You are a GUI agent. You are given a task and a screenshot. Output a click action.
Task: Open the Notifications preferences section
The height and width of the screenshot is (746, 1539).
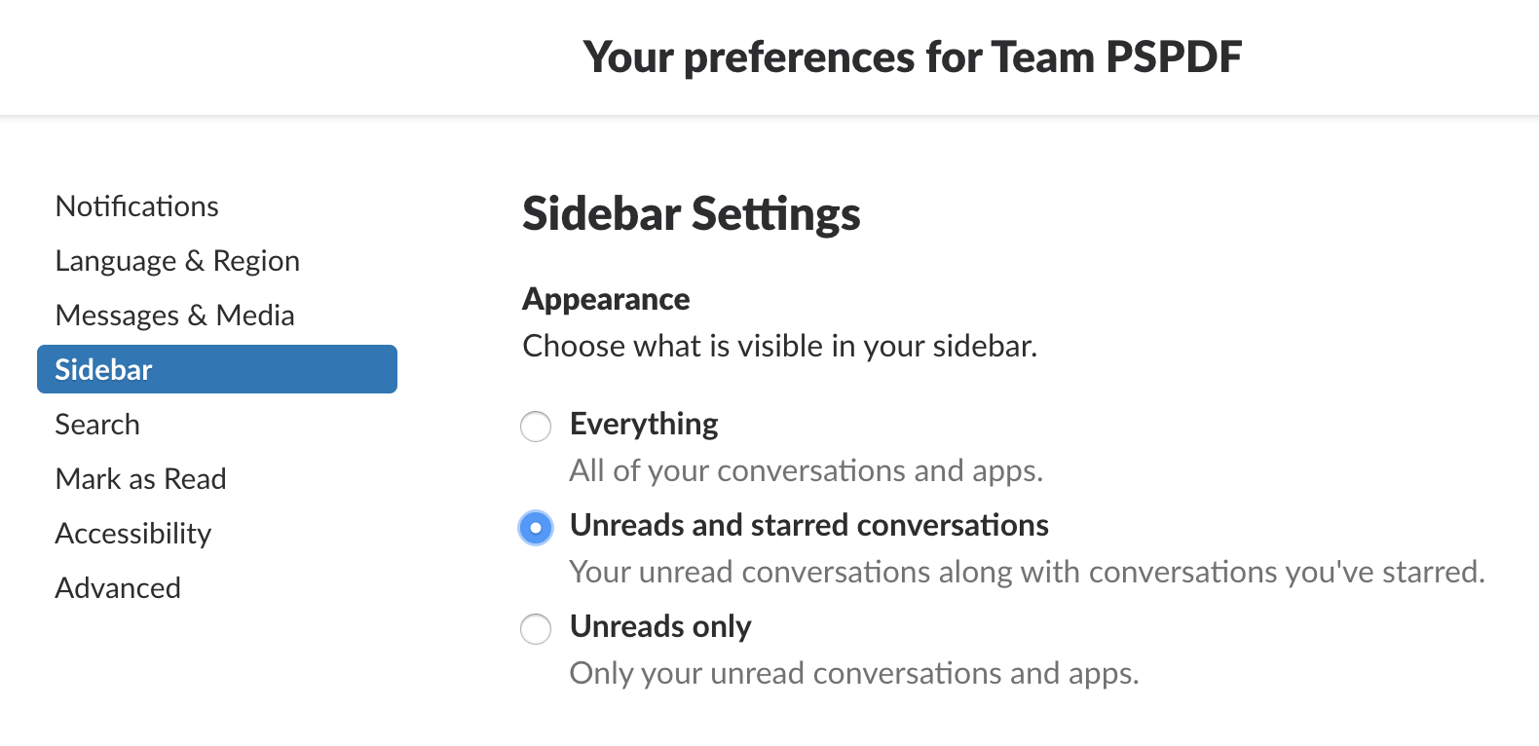point(136,205)
